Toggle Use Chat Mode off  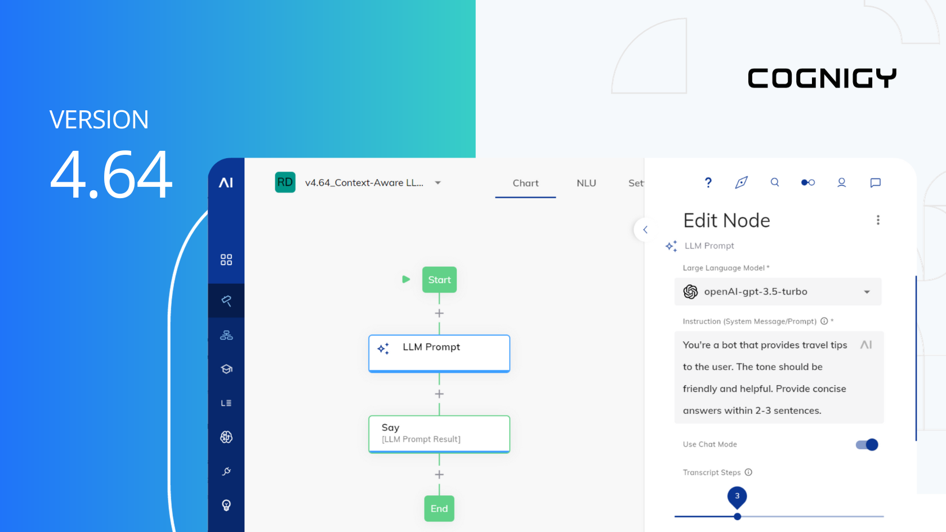tap(865, 444)
